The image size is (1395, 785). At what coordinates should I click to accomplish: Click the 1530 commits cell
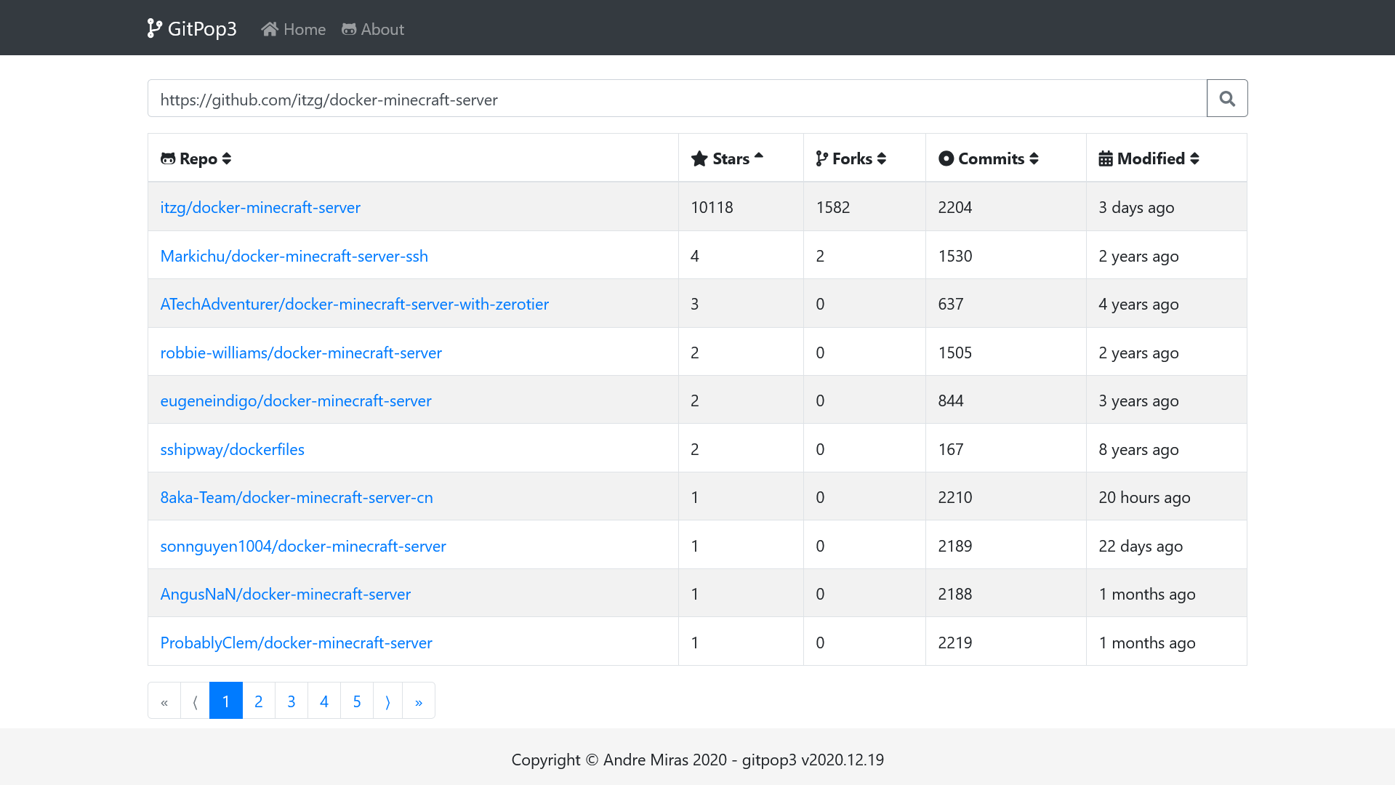1006,256
